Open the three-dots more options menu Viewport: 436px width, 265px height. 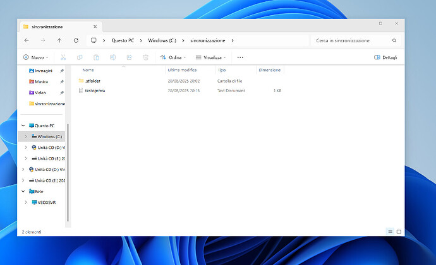[x=239, y=57]
